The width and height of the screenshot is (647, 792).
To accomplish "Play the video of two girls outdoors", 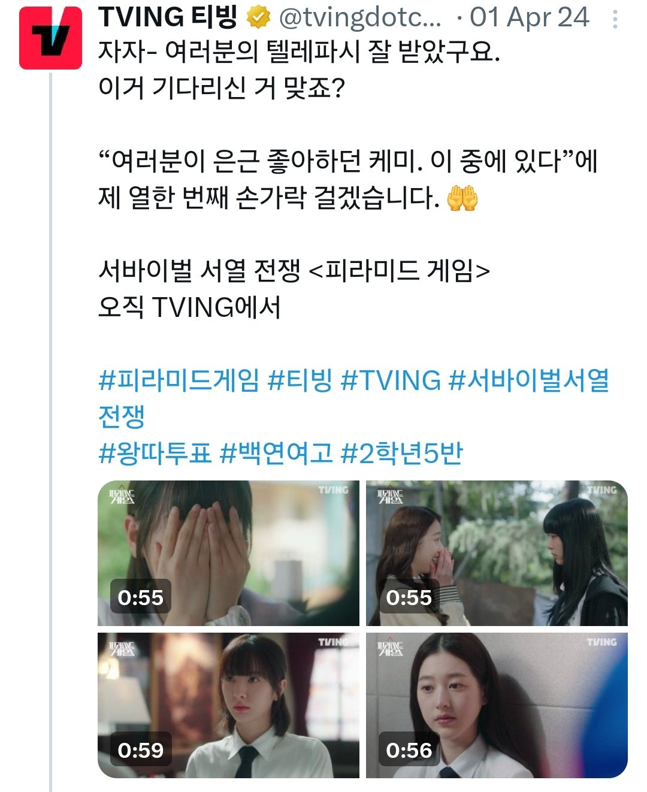I will click(x=497, y=553).
